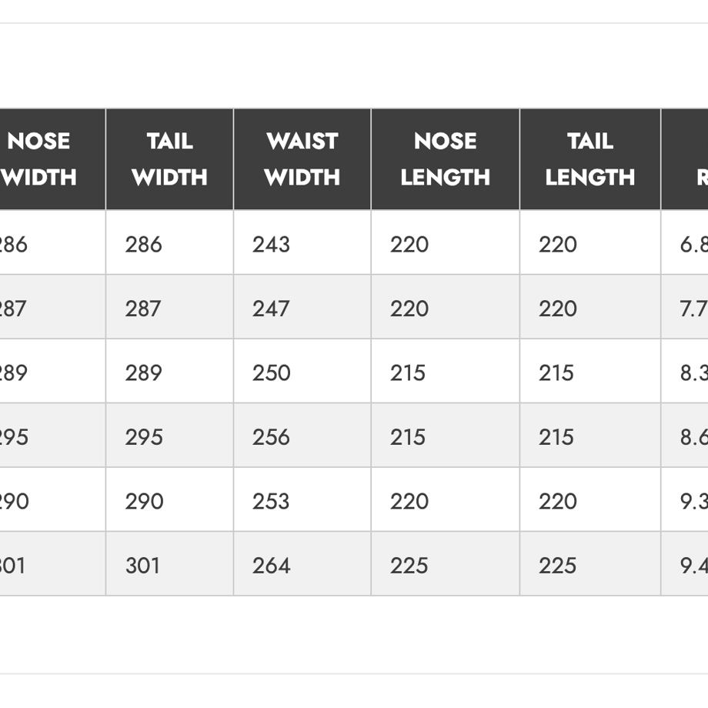Click the Waist Width column header
Image resolution: width=708 pixels, height=708 pixels.
302,159
